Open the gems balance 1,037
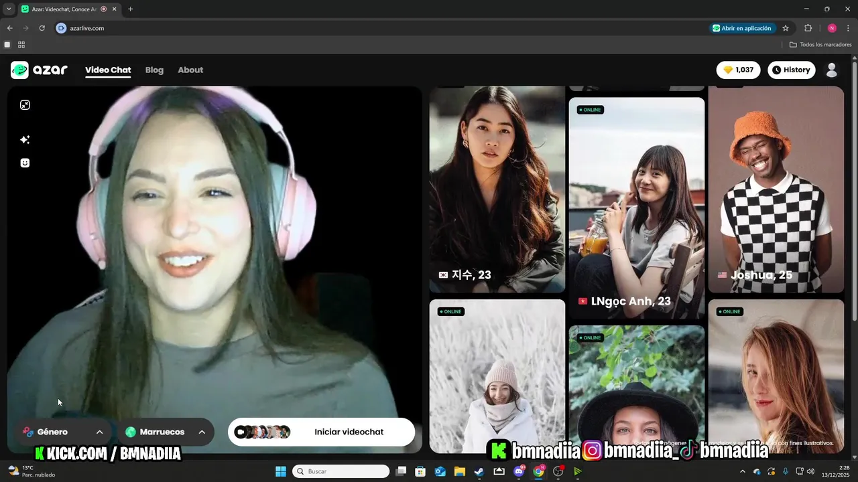 (738, 70)
